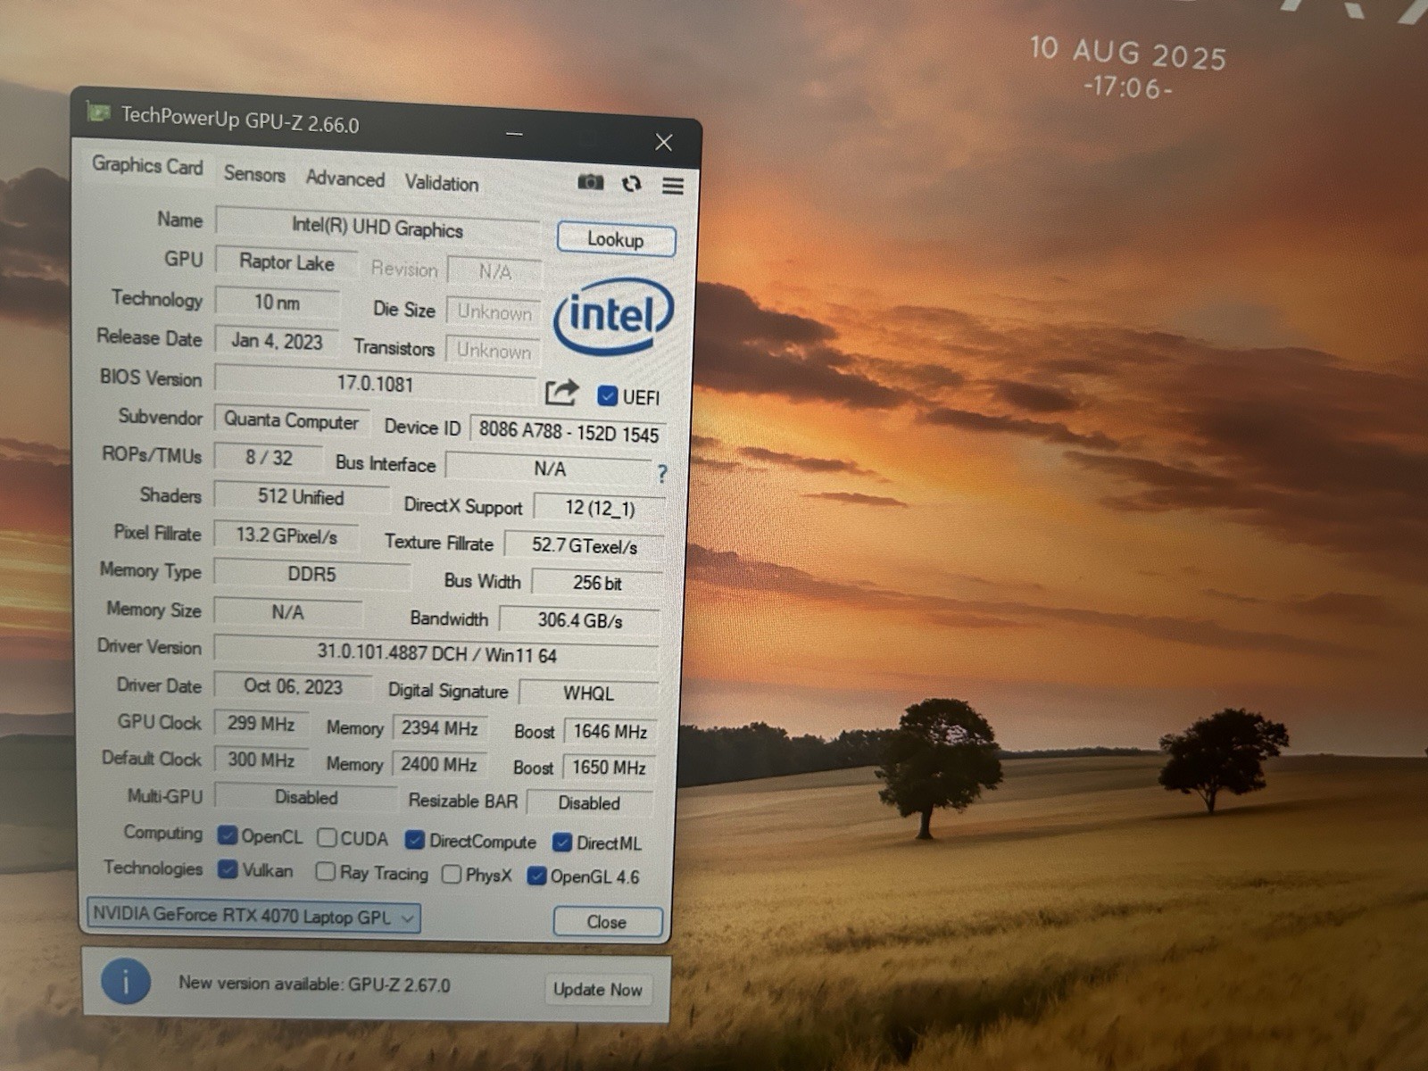Click the Bus Interface question mark
This screenshot has height=1071, width=1428.
661,473
